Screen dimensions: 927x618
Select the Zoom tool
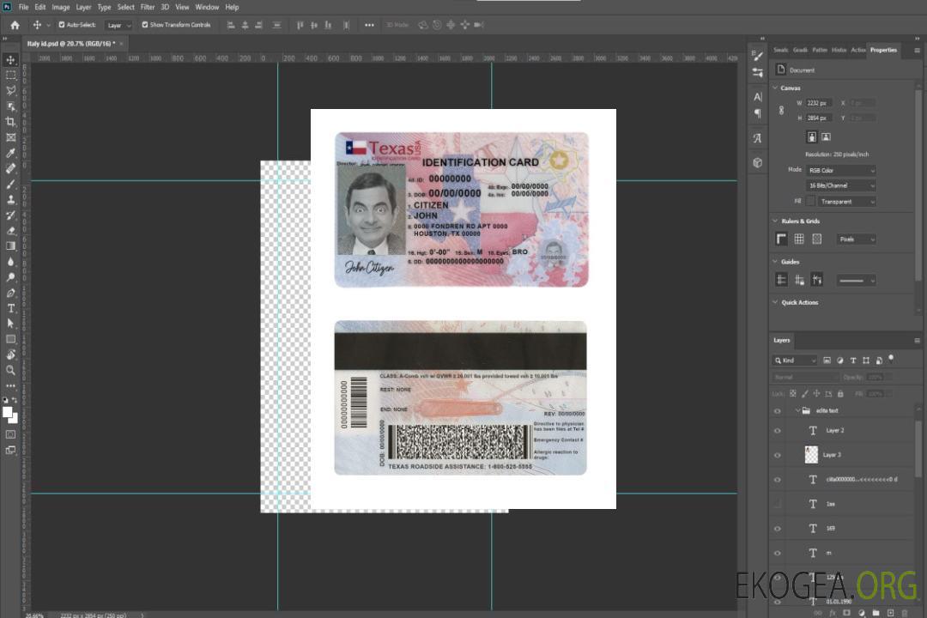10,370
